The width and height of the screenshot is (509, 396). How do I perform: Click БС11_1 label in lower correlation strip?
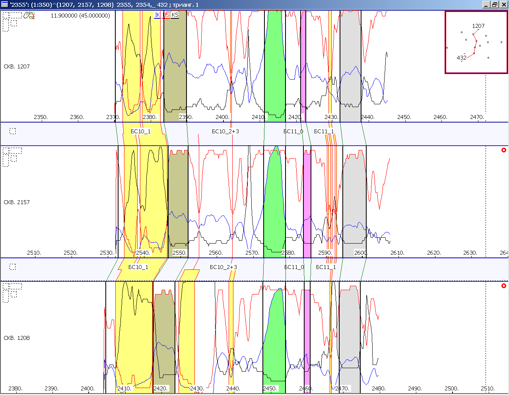tap(326, 267)
